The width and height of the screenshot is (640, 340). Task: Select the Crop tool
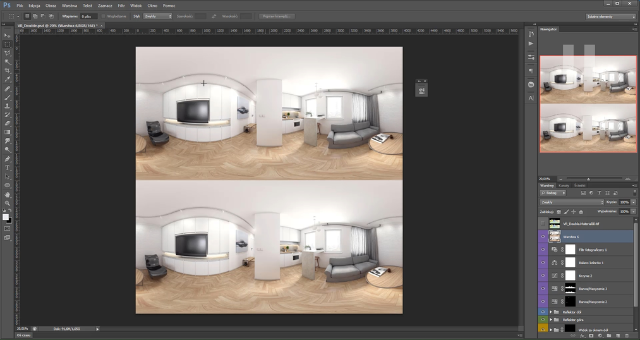coord(8,70)
